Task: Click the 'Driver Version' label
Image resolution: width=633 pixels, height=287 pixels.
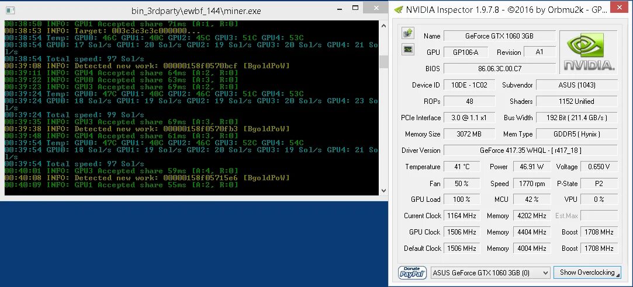Action: point(421,150)
